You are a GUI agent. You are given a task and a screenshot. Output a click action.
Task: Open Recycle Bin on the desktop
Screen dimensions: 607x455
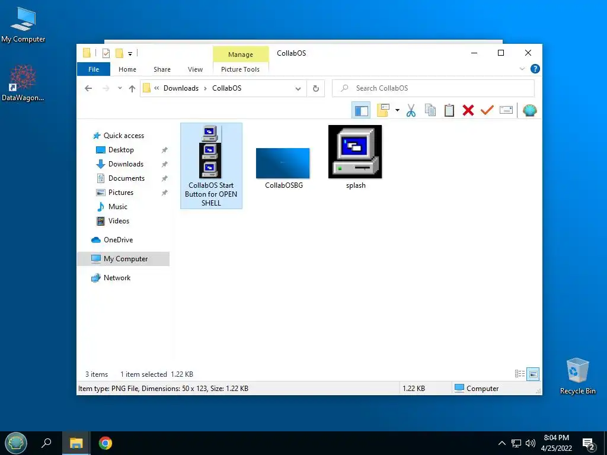pos(577,376)
